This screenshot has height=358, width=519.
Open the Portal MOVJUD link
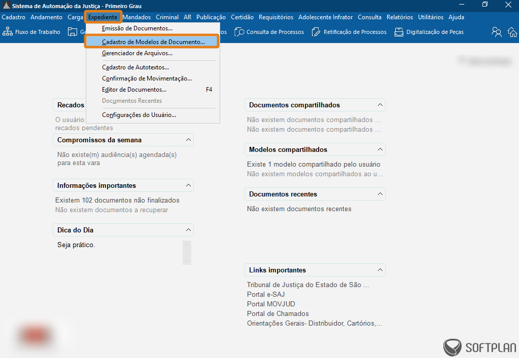pos(271,304)
